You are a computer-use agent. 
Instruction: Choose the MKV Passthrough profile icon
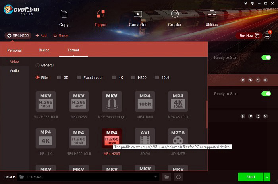tap(112, 101)
